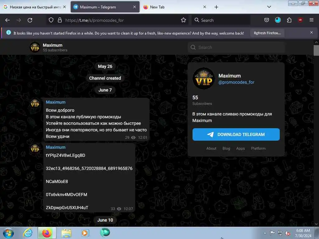Reload the current page
Viewport: 319px width, 239px height.
(x=30, y=20)
